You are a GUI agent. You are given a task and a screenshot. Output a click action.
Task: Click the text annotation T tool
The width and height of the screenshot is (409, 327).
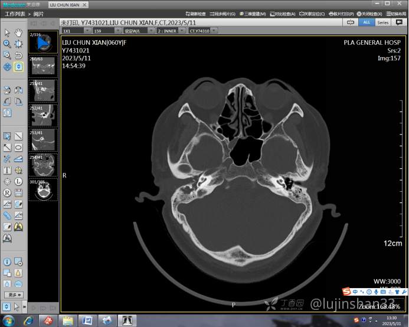pyautogui.click(x=7, y=170)
